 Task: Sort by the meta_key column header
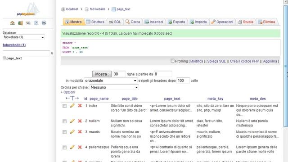pyautogui.click(x=215, y=99)
